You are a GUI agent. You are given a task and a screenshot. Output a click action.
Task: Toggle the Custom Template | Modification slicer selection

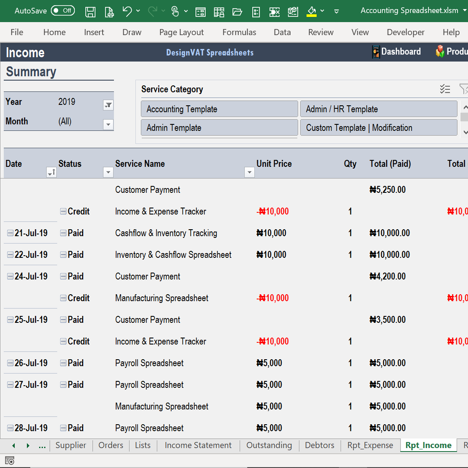pyautogui.click(x=379, y=127)
